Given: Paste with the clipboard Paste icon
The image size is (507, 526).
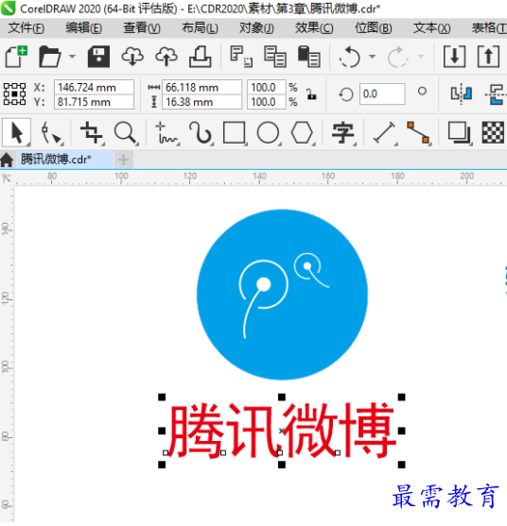Looking at the screenshot, I should 308,57.
